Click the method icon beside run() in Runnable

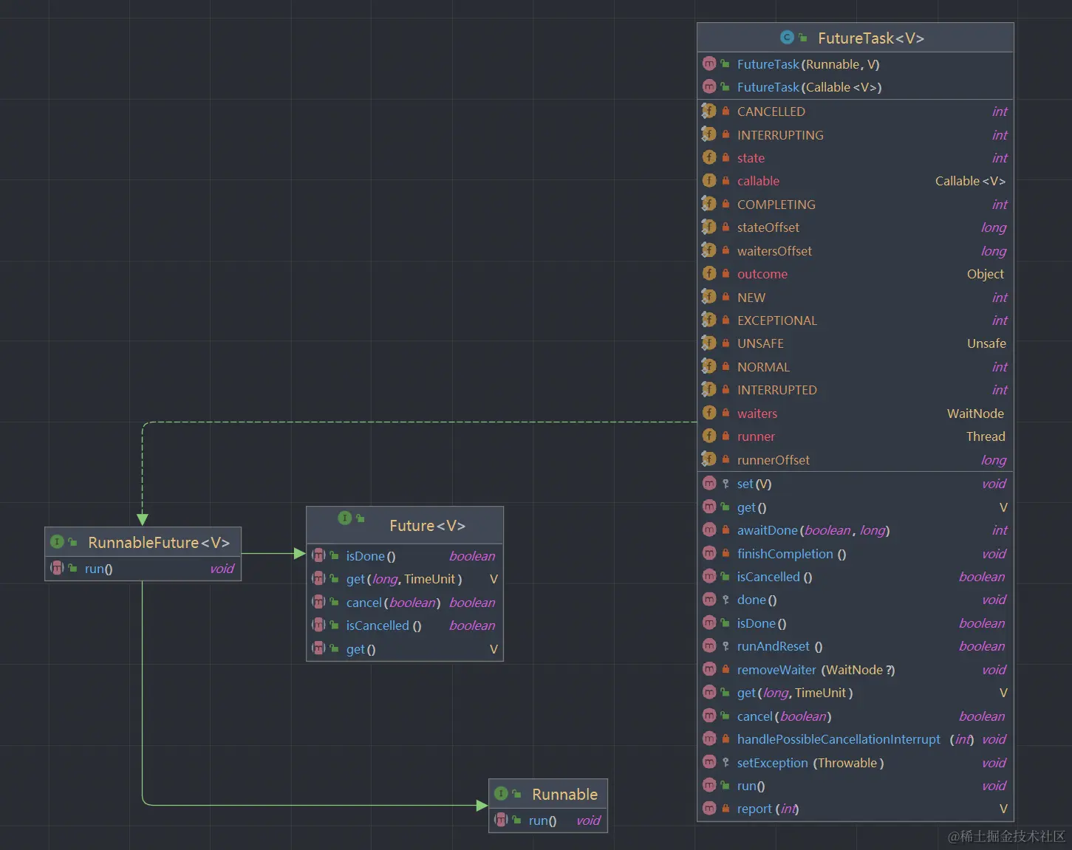501,820
